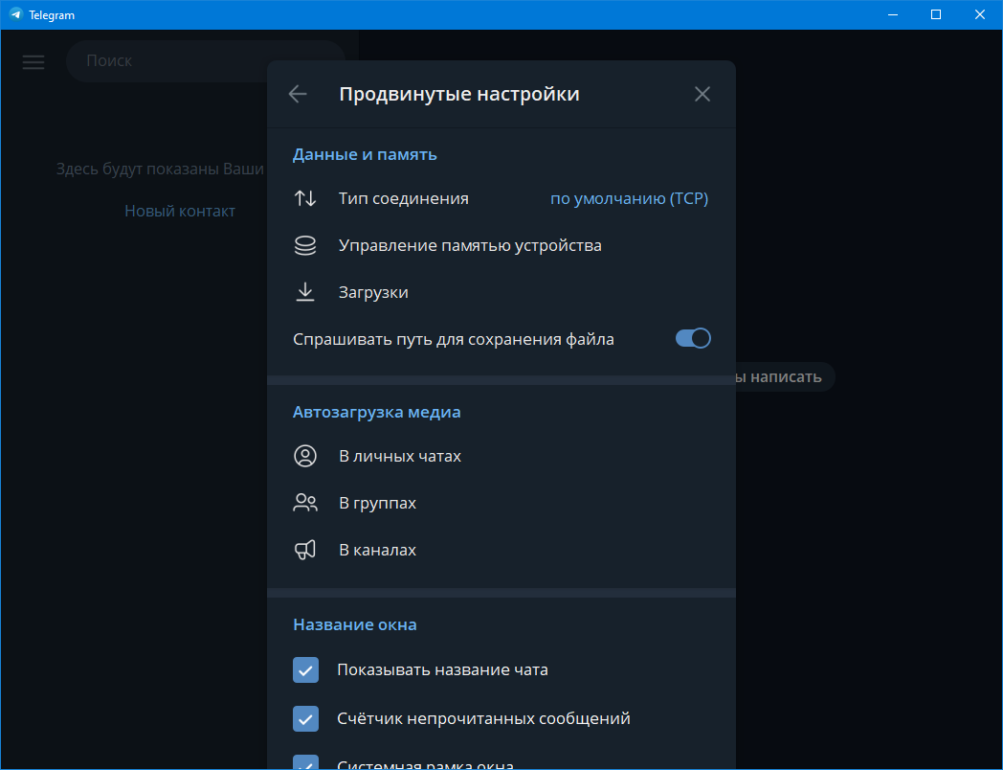The image size is (1003, 770).
Task: Open Тип соединения setting
Action: coord(501,198)
